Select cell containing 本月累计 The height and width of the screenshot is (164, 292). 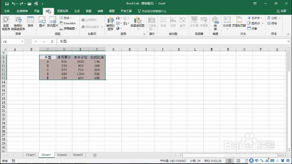64,57
